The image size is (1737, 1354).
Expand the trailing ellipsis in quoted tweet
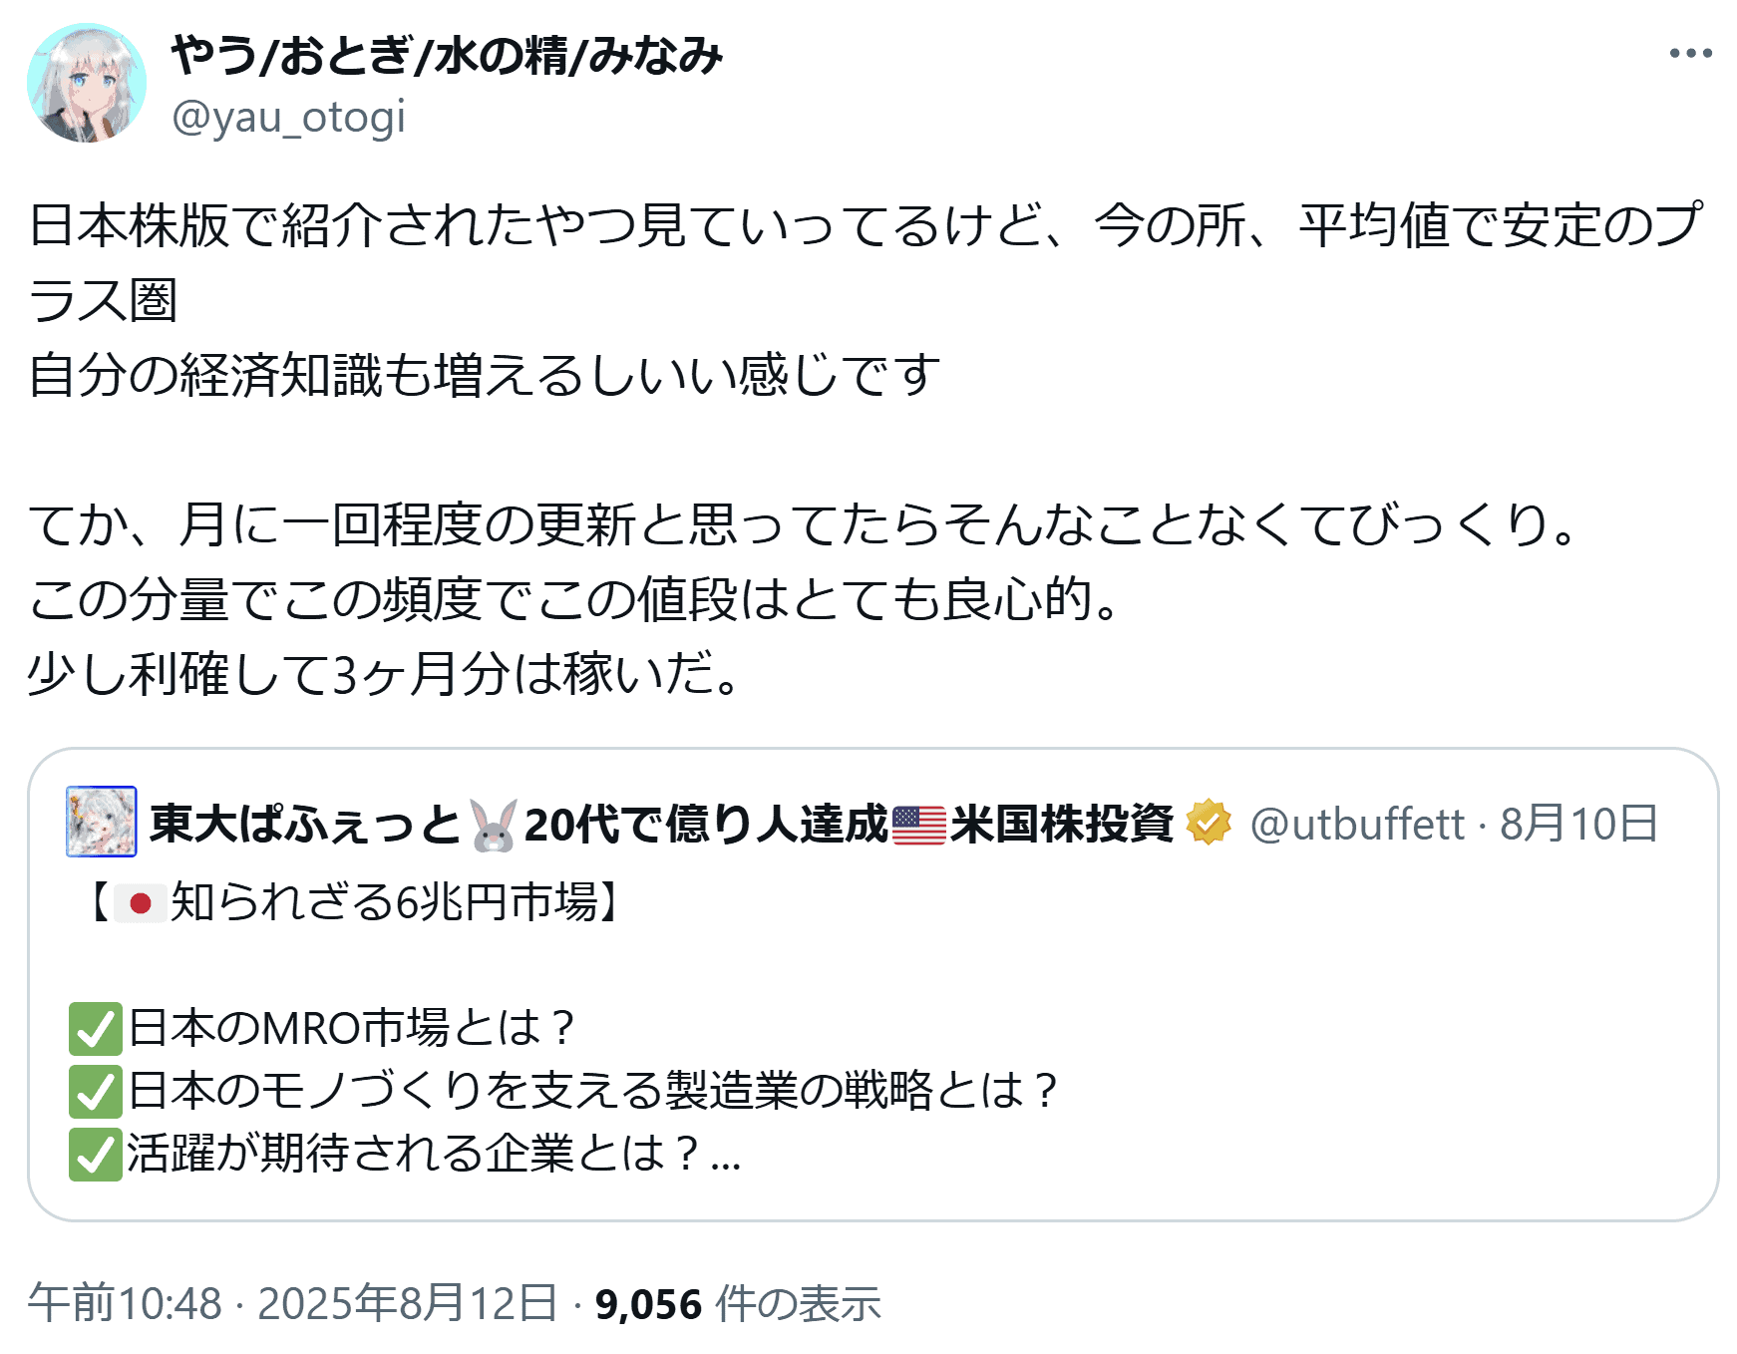coord(726,1157)
